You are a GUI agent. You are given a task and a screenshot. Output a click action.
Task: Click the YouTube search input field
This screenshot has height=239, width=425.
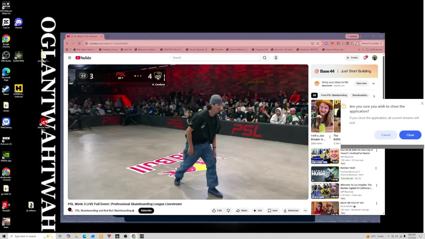[x=215, y=58]
